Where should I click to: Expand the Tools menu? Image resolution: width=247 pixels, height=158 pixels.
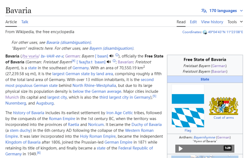(235, 22)
